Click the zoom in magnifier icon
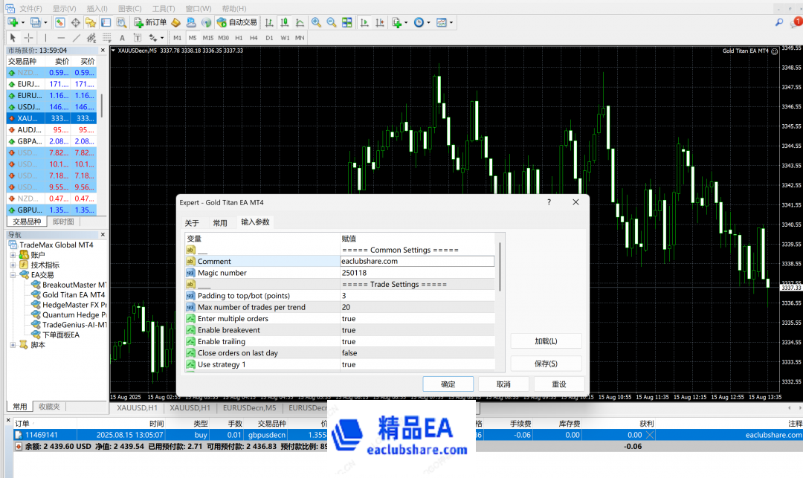Viewport: 803px width, 478px height. click(x=316, y=22)
